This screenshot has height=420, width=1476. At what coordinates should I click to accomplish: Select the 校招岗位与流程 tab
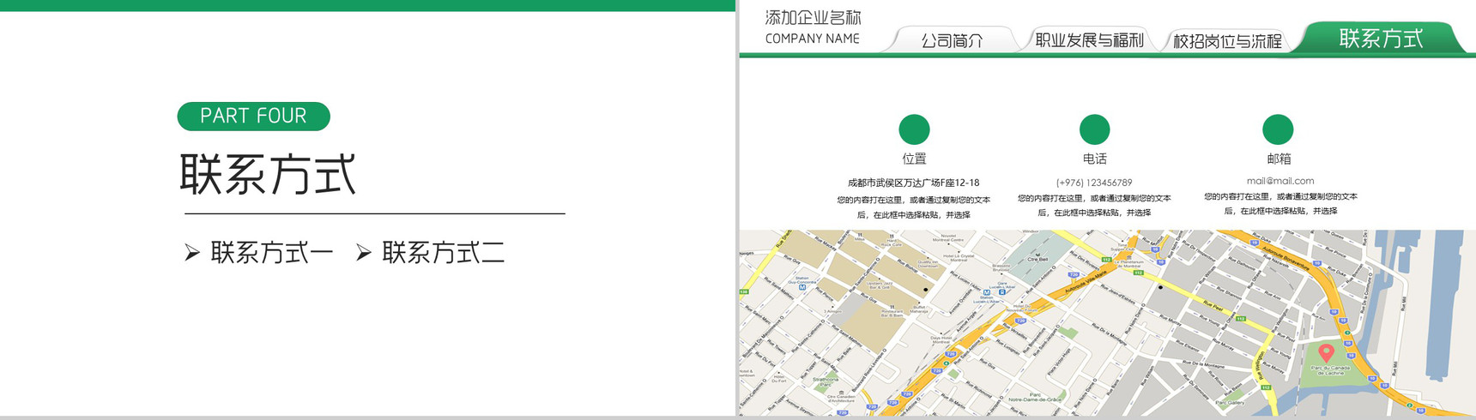pyautogui.click(x=1227, y=40)
